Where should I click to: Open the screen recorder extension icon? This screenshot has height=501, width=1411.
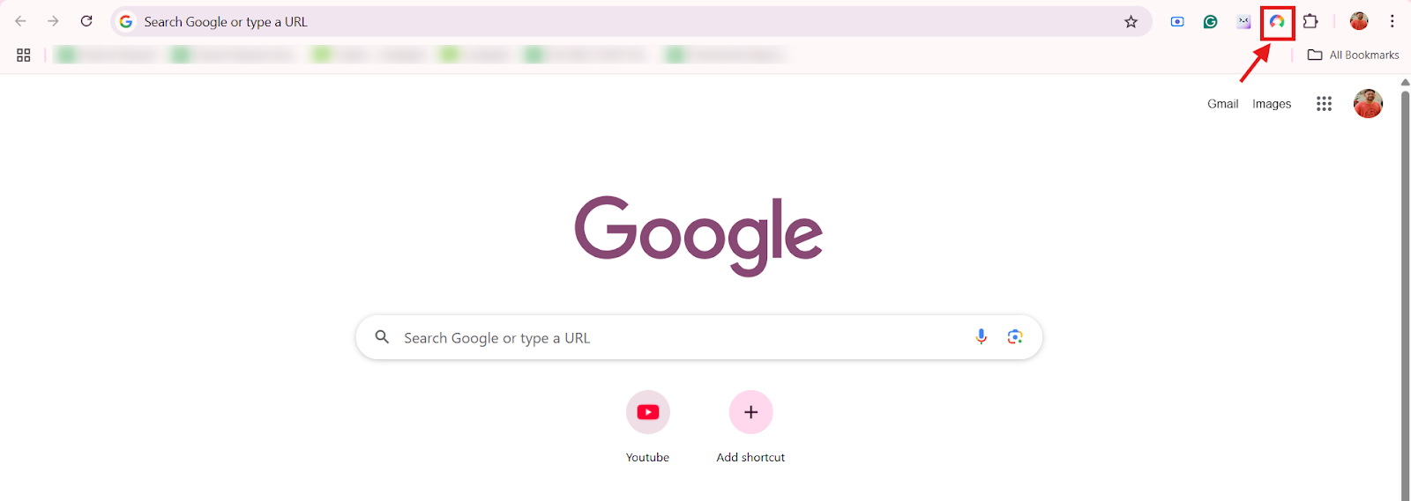point(1177,22)
